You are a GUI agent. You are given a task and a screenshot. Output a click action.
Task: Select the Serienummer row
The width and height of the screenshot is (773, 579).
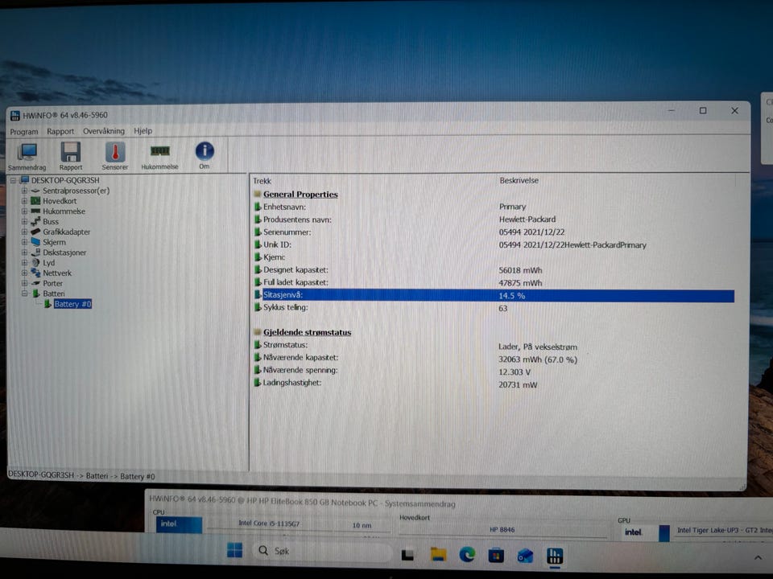tap(493, 232)
